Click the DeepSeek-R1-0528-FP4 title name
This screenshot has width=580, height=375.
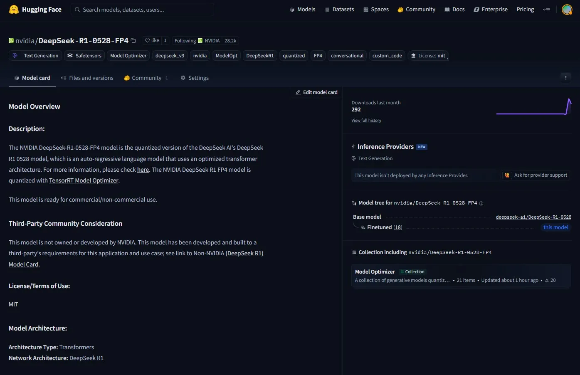(84, 41)
